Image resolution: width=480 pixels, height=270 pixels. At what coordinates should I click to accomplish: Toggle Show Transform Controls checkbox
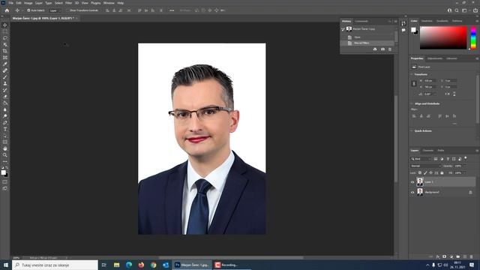67,10
